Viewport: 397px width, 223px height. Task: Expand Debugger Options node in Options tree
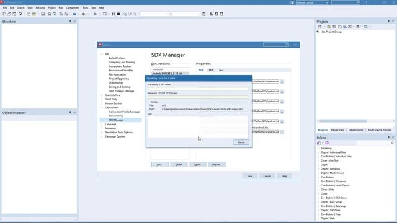[102, 136]
